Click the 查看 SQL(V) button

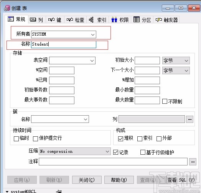click(x=181, y=180)
